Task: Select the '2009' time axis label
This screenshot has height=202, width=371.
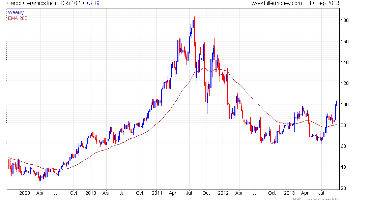Action: coord(25,193)
